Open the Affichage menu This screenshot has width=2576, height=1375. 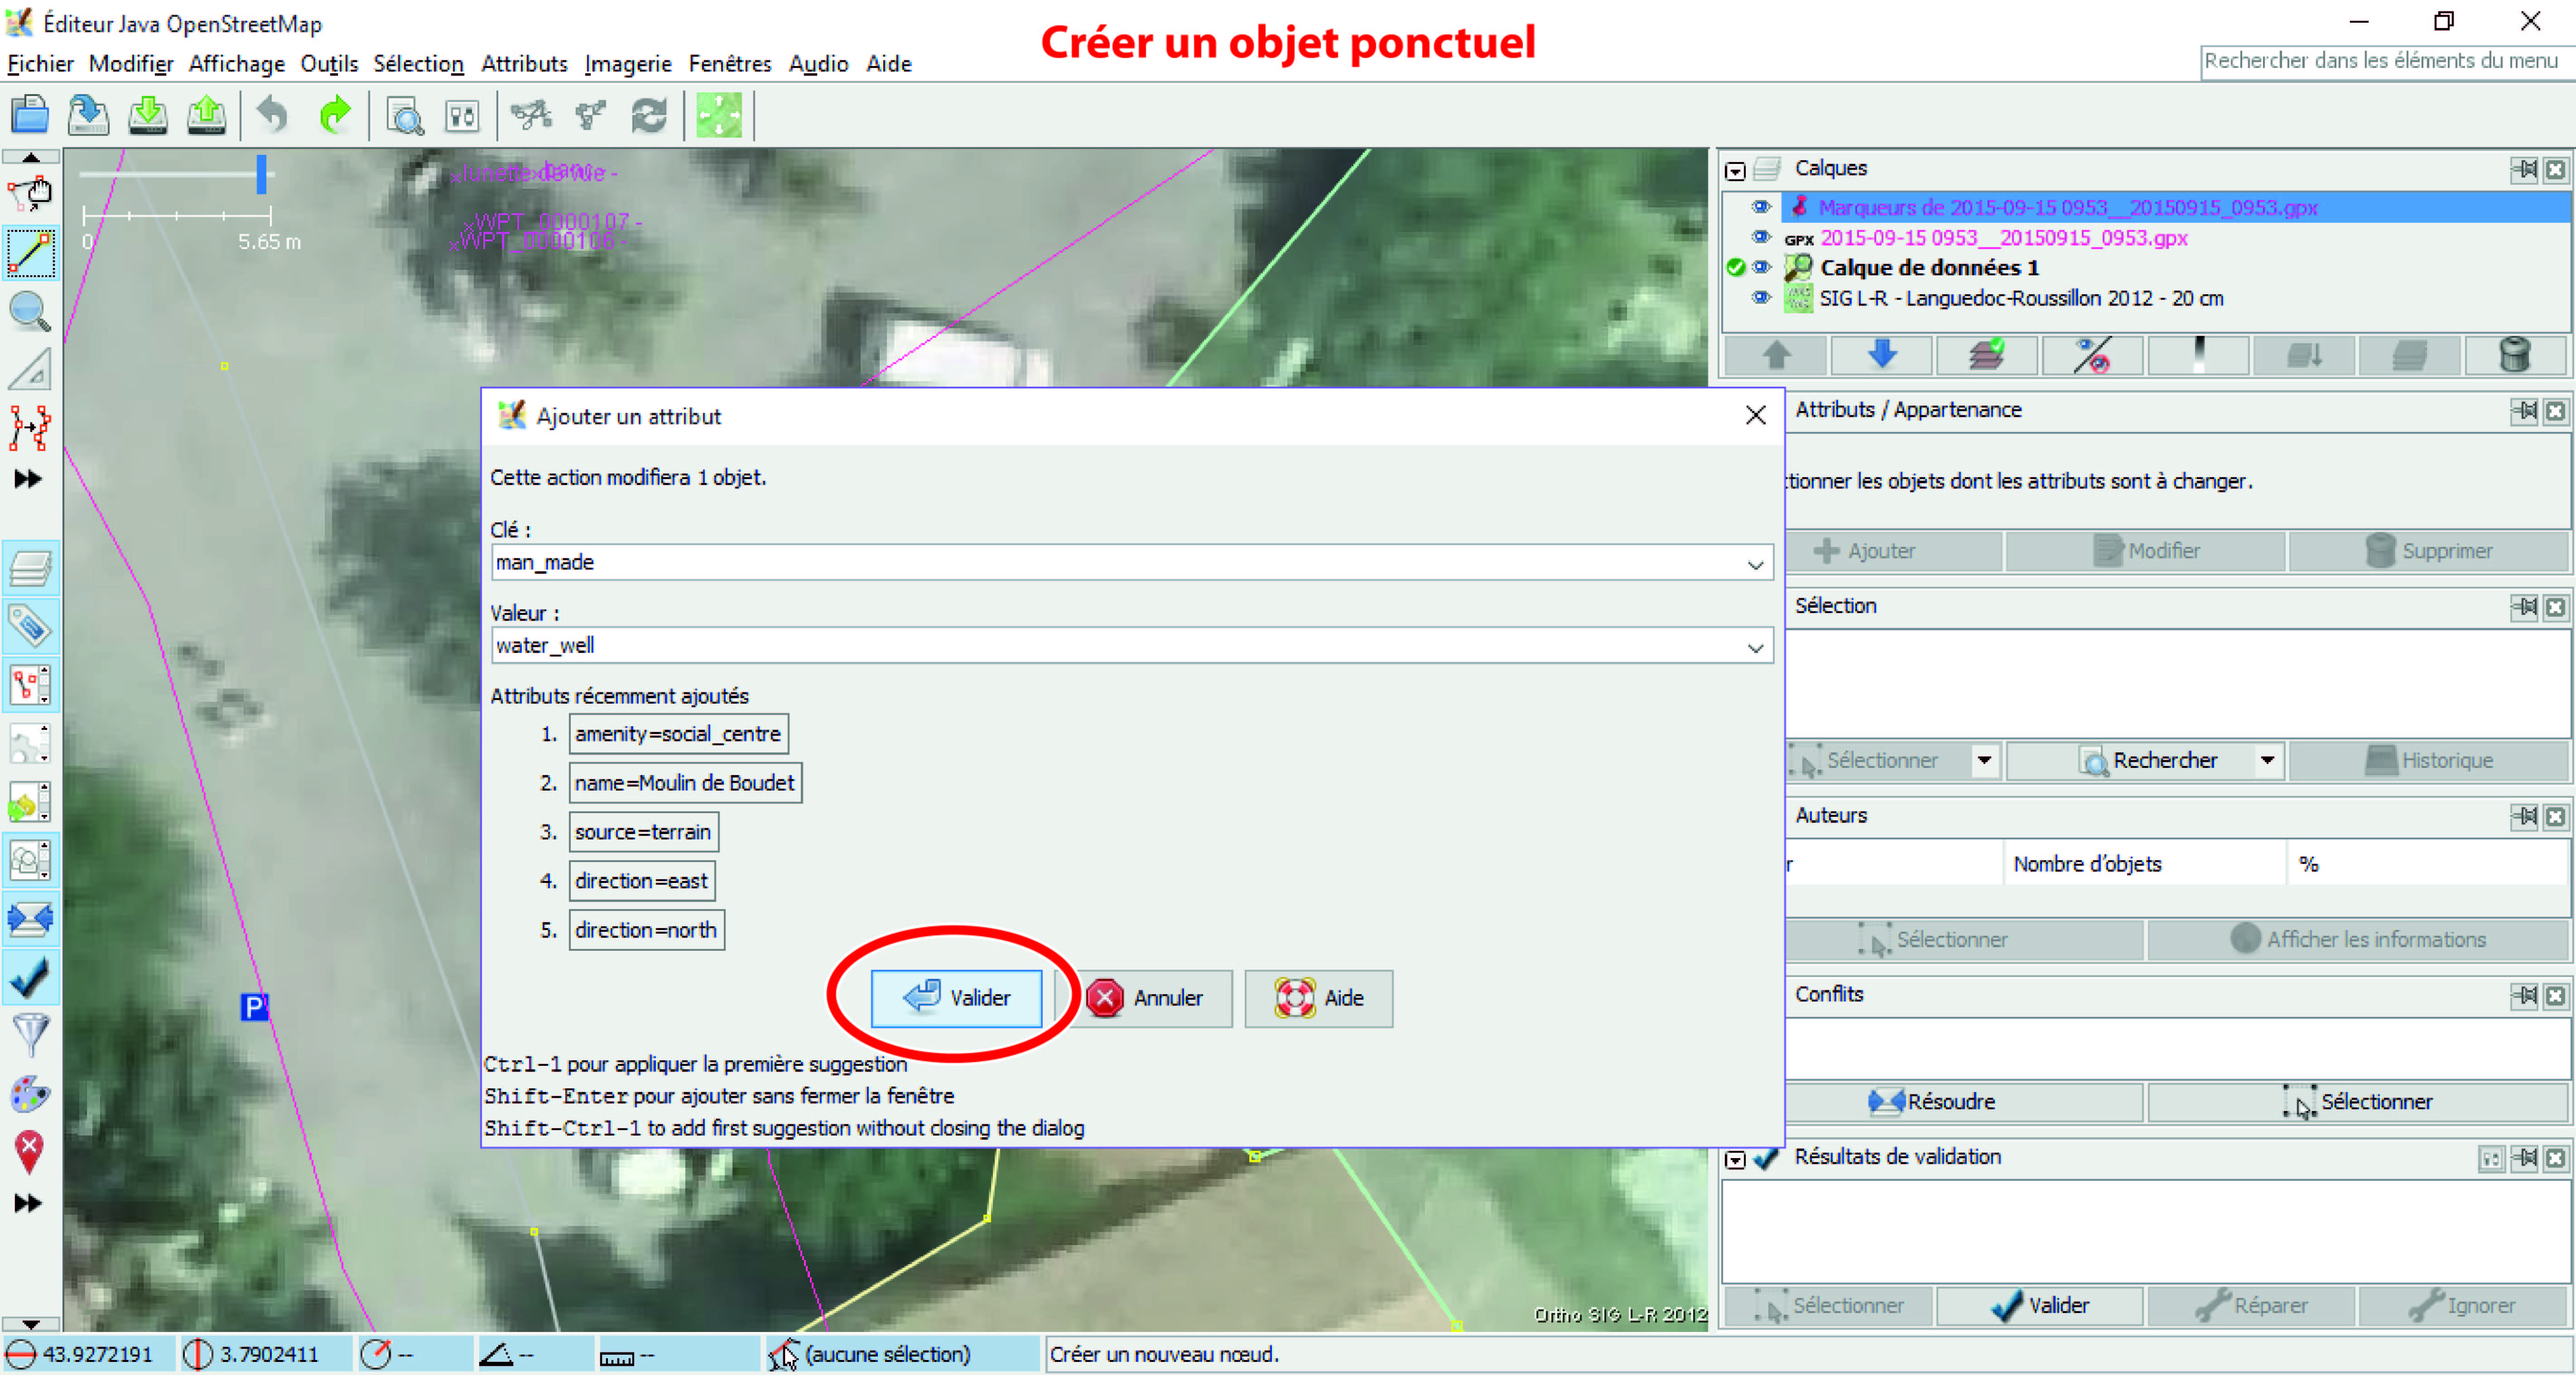tap(237, 64)
